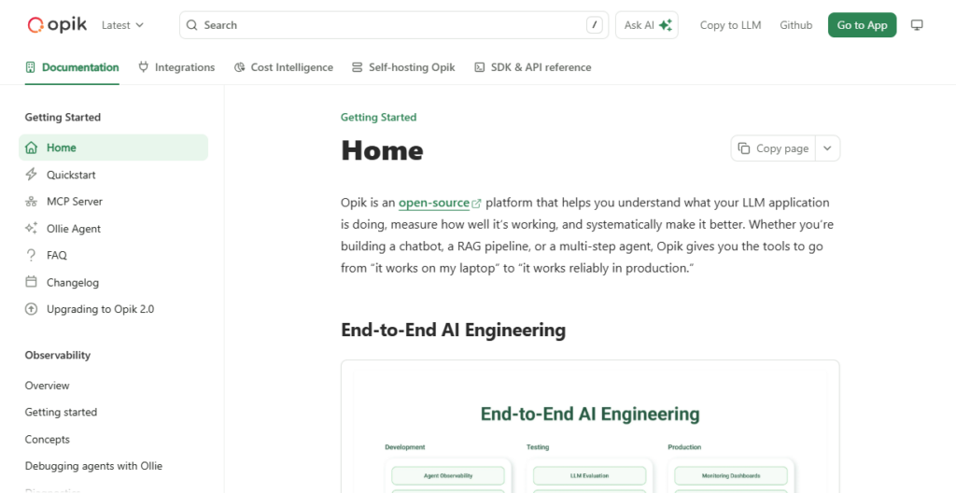Screen dimensions: 956x493
Task: Click the external link icon after open-source
Action: pyautogui.click(x=476, y=204)
